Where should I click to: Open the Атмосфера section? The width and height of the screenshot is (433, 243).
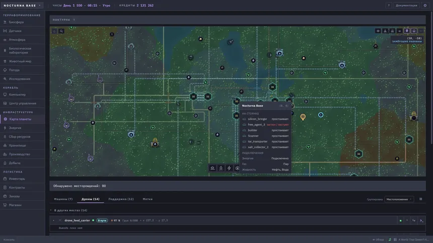pos(22,40)
